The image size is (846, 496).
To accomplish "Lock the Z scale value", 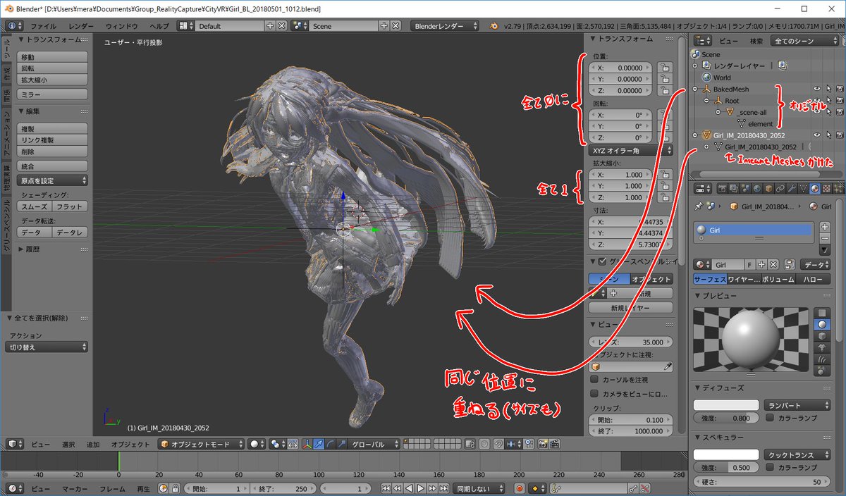I will click(x=664, y=197).
